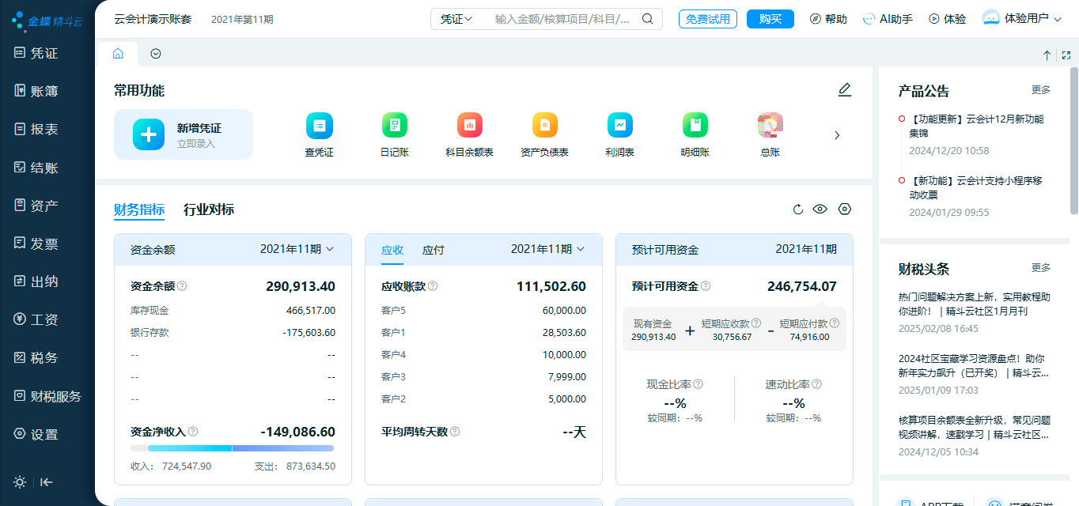
Task: Click the 免费试用 button
Action: pyautogui.click(x=708, y=19)
